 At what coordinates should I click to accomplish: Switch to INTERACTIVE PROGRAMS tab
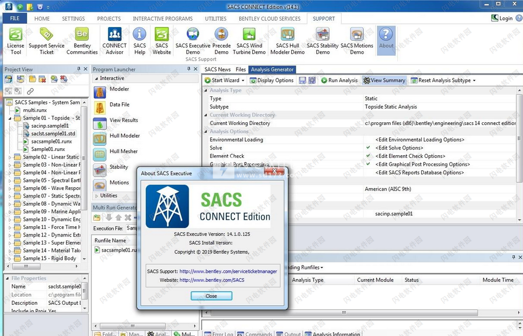click(x=163, y=18)
